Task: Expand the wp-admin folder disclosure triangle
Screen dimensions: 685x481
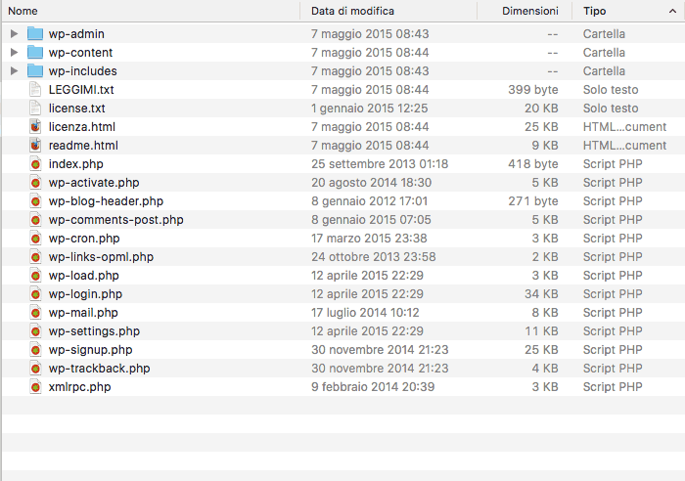Action: coord(14,33)
